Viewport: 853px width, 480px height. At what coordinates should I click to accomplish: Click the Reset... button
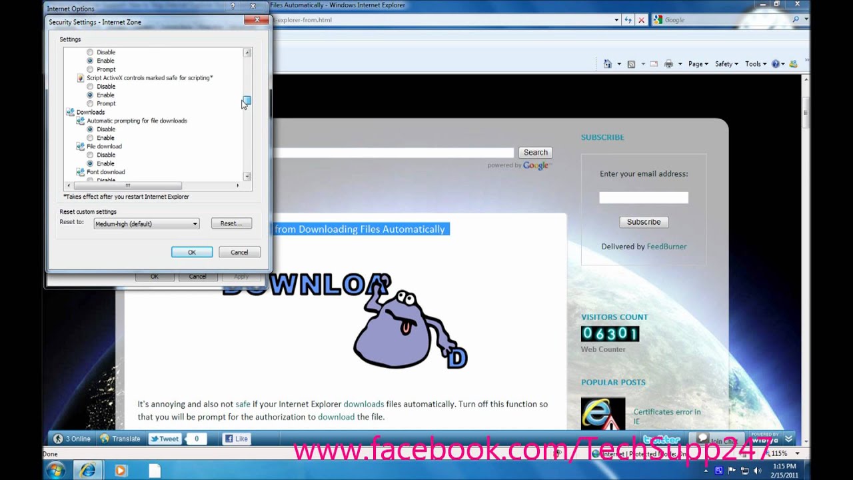point(231,223)
